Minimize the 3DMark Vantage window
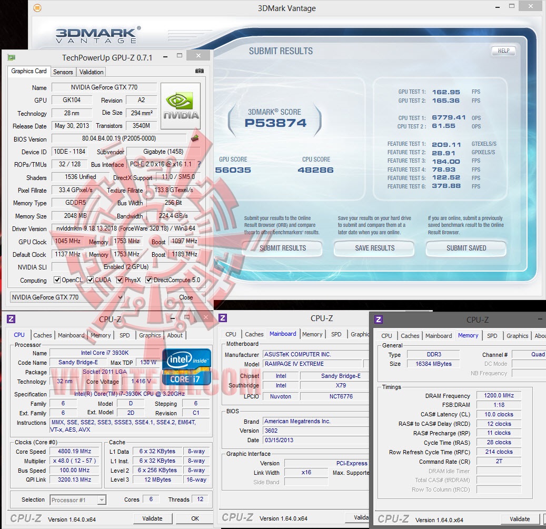 498,7
